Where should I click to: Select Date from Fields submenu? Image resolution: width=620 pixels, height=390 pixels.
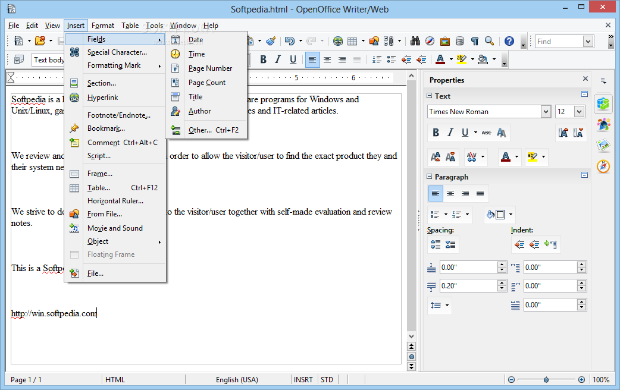pyautogui.click(x=208, y=40)
